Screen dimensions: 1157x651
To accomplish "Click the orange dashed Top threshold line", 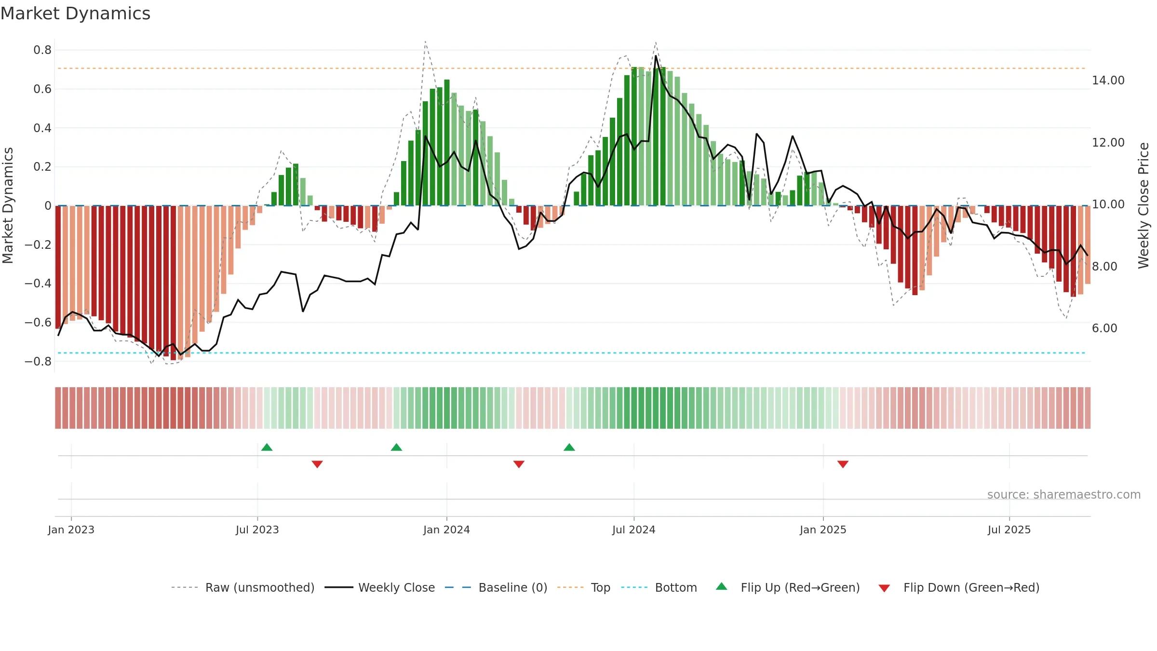I will (572, 68).
